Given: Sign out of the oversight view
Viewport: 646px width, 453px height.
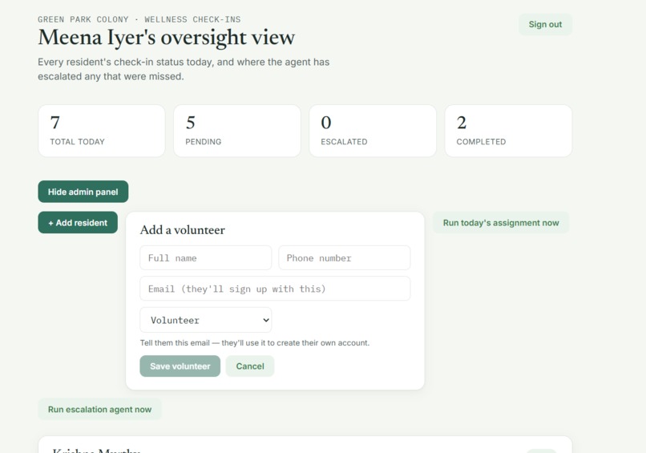Looking at the screenshot, I should [545, 24].
